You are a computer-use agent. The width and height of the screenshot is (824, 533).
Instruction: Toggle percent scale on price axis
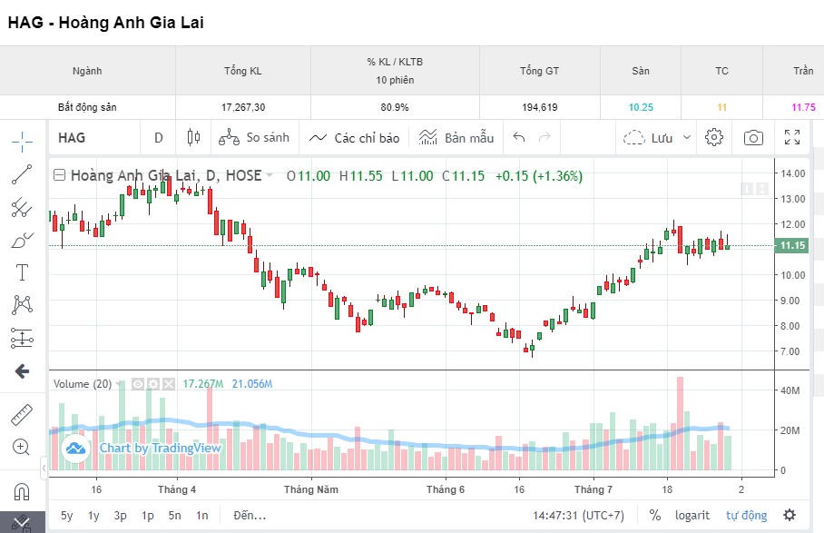tap(655, 515)
